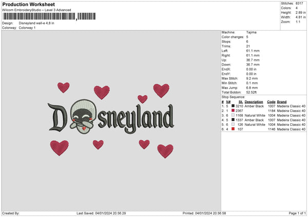
Task: Click the Total Bobbin value '52.52ft'
Action: (252, 92)
